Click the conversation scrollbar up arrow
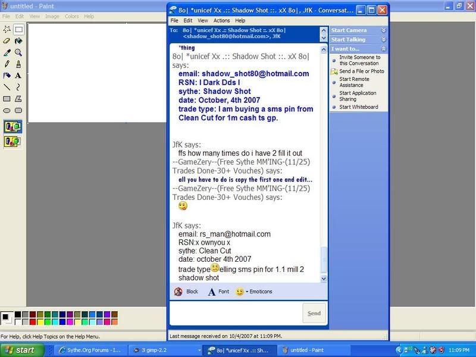 (x=324, y=49)
